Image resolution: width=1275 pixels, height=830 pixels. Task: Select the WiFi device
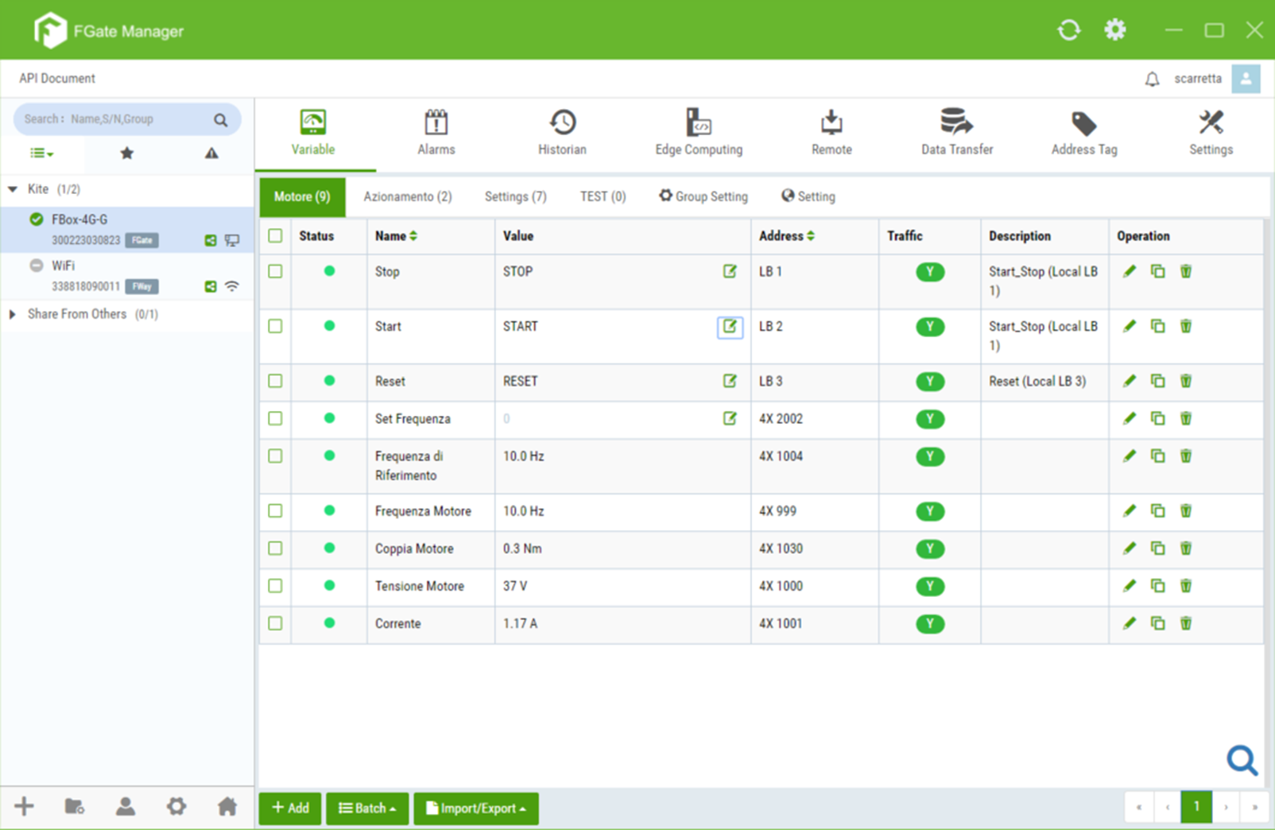click(x=127, y=276)
